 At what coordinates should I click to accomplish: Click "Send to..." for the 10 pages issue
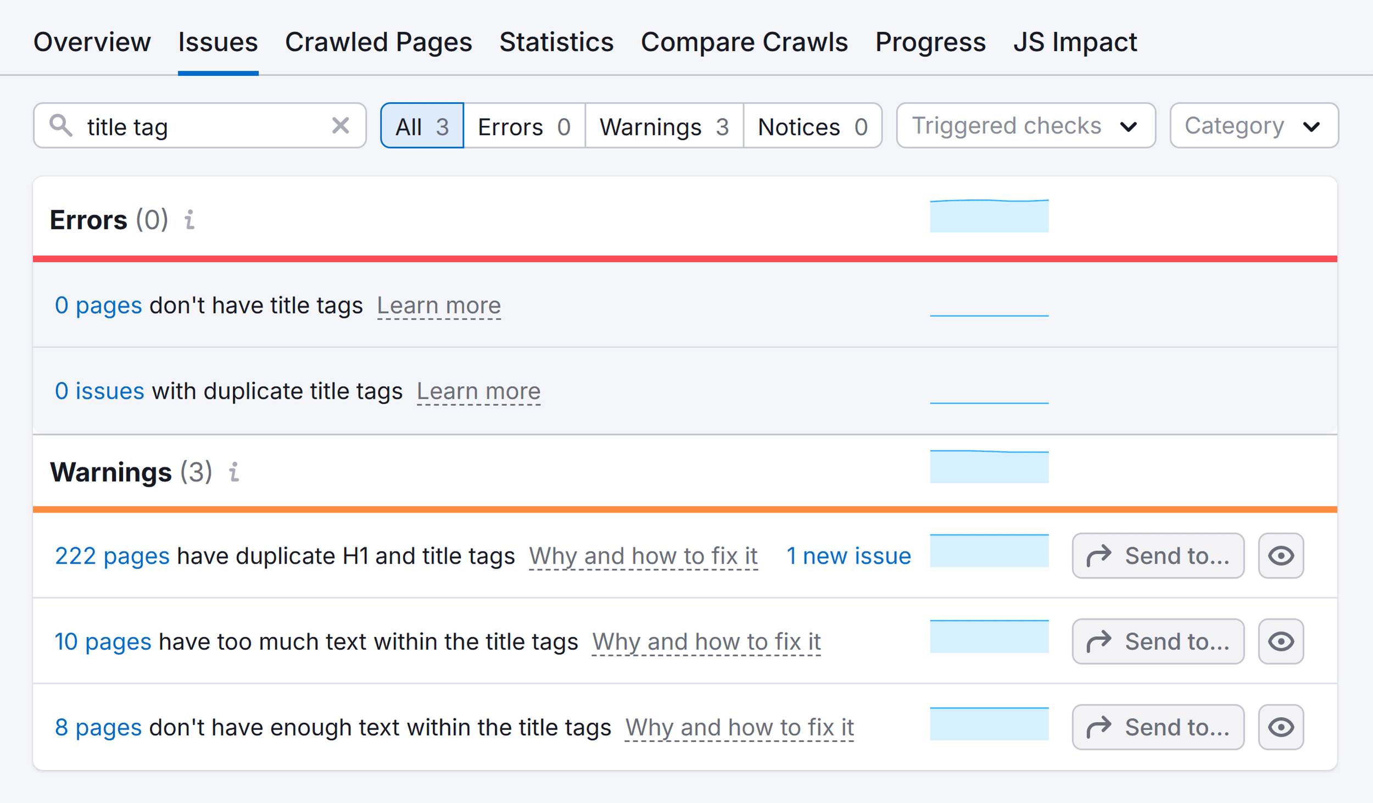[x=1158, y=641]
